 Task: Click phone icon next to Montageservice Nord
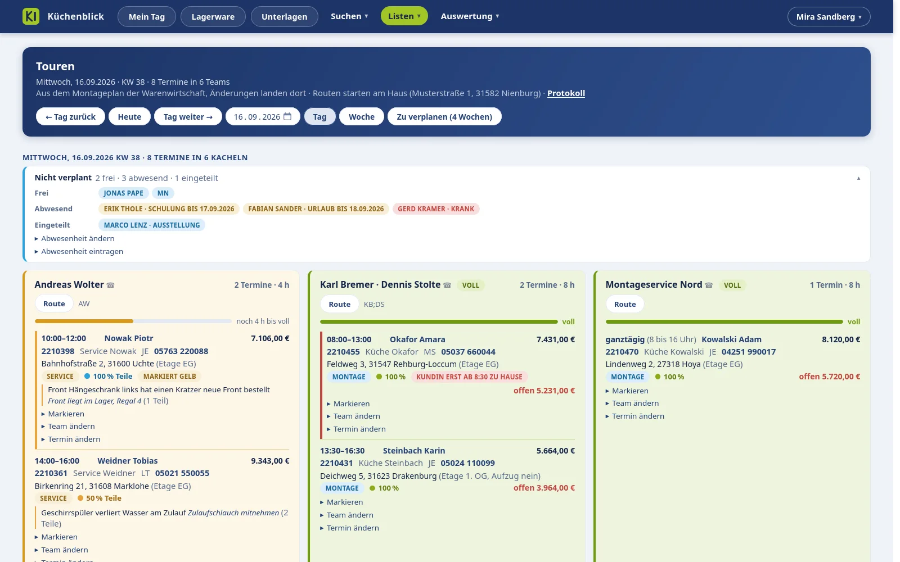coord(709,285)
